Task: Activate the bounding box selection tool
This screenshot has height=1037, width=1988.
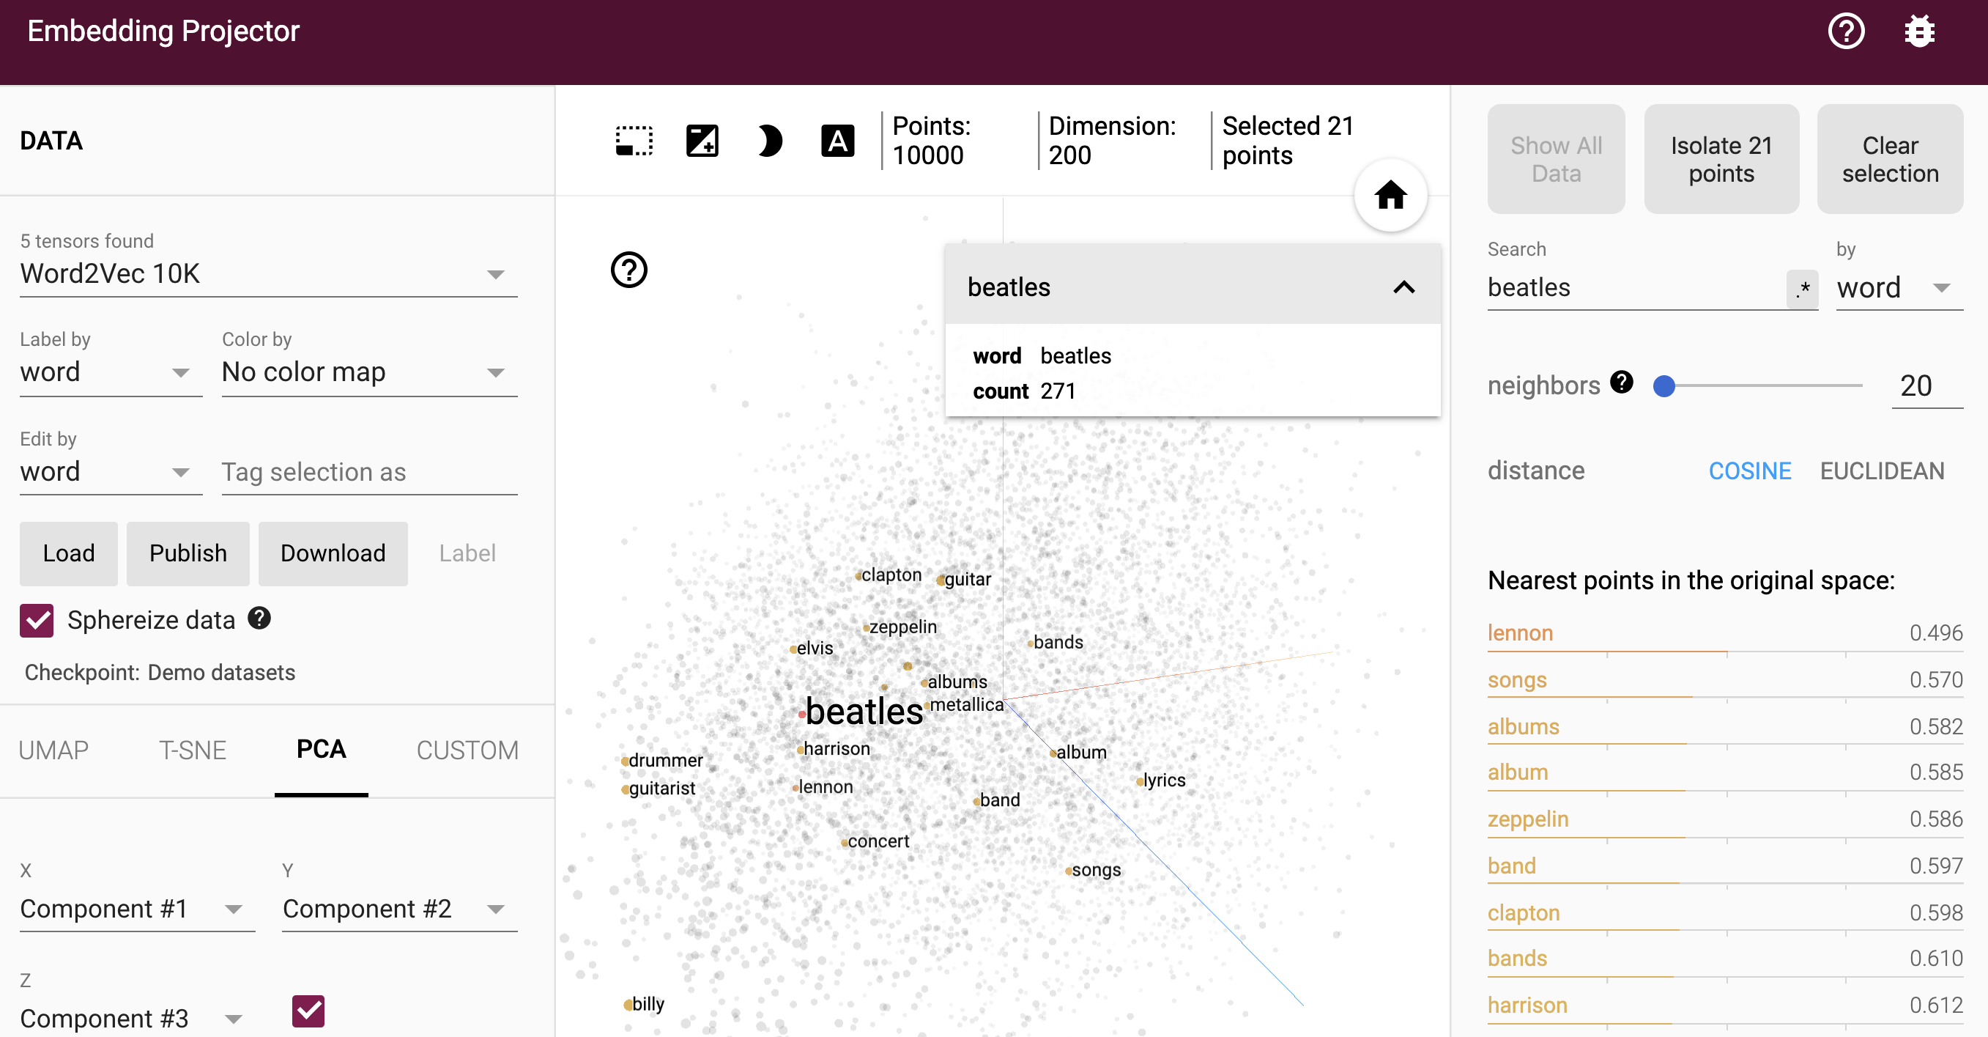Action: [x=634, y=141]
